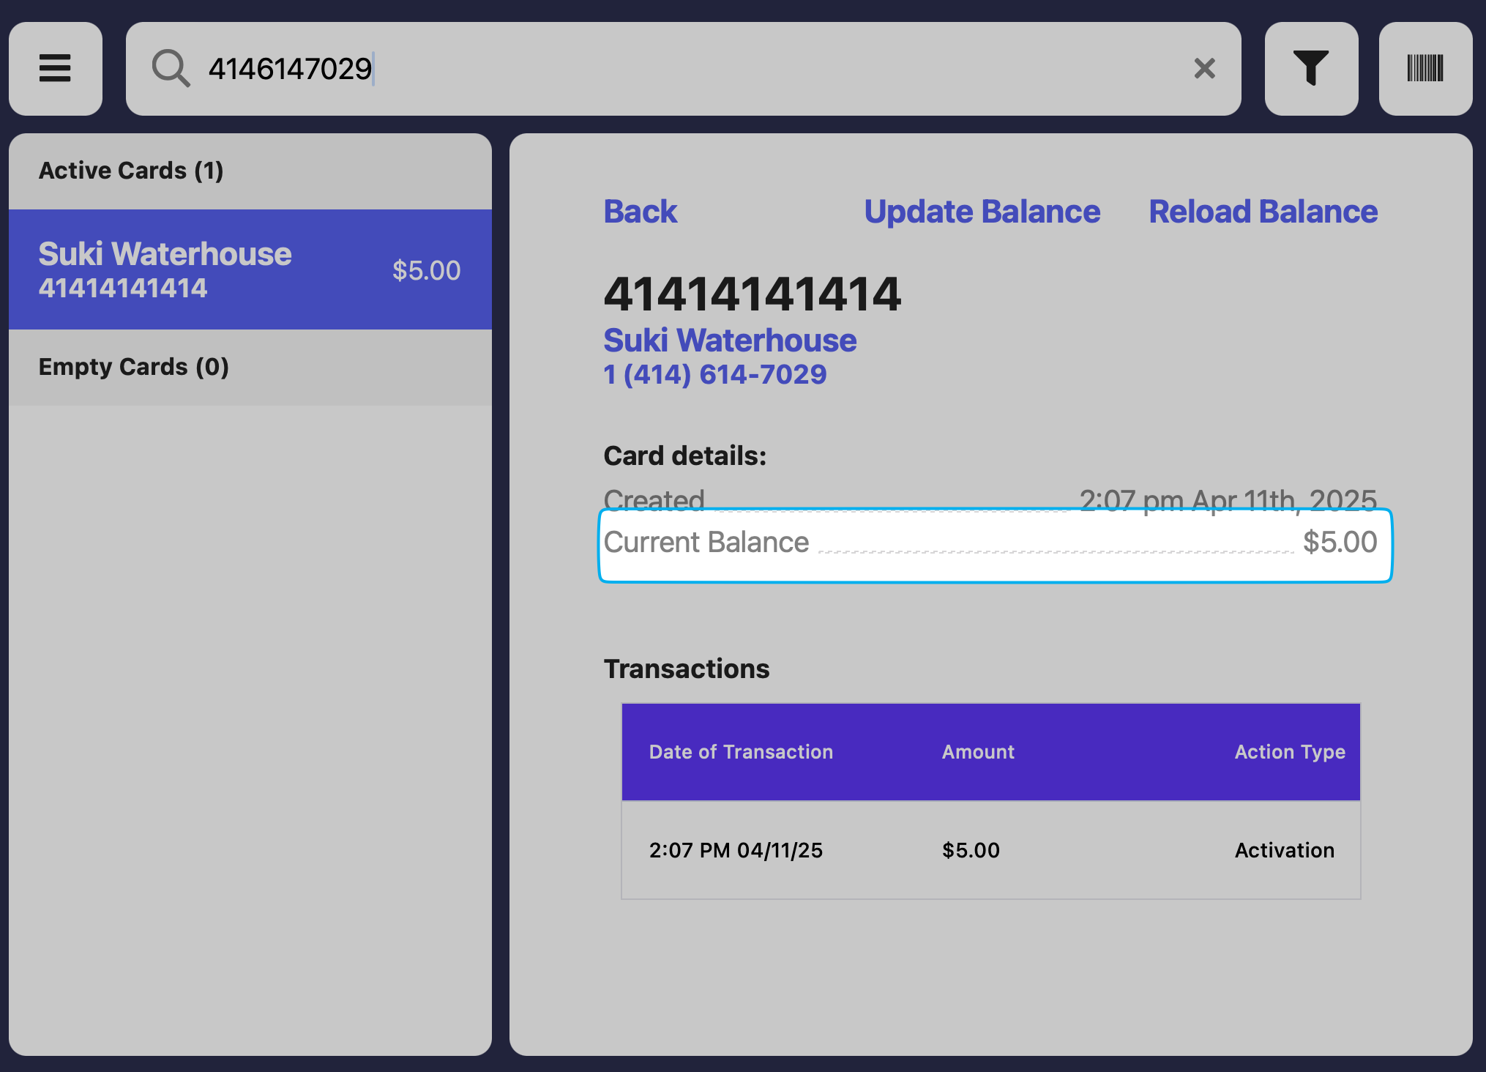The height and width of the screenshot is (1072, 1486).
Task: Open the Suki Waterhouse customer name link
Action: 730,340
